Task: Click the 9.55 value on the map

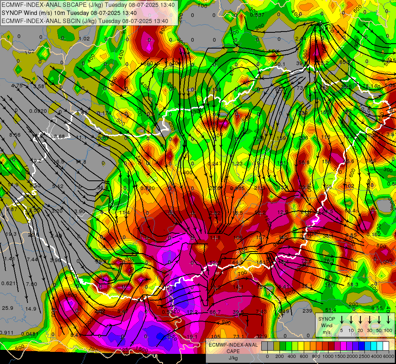Action: click(x=377, y=308)
